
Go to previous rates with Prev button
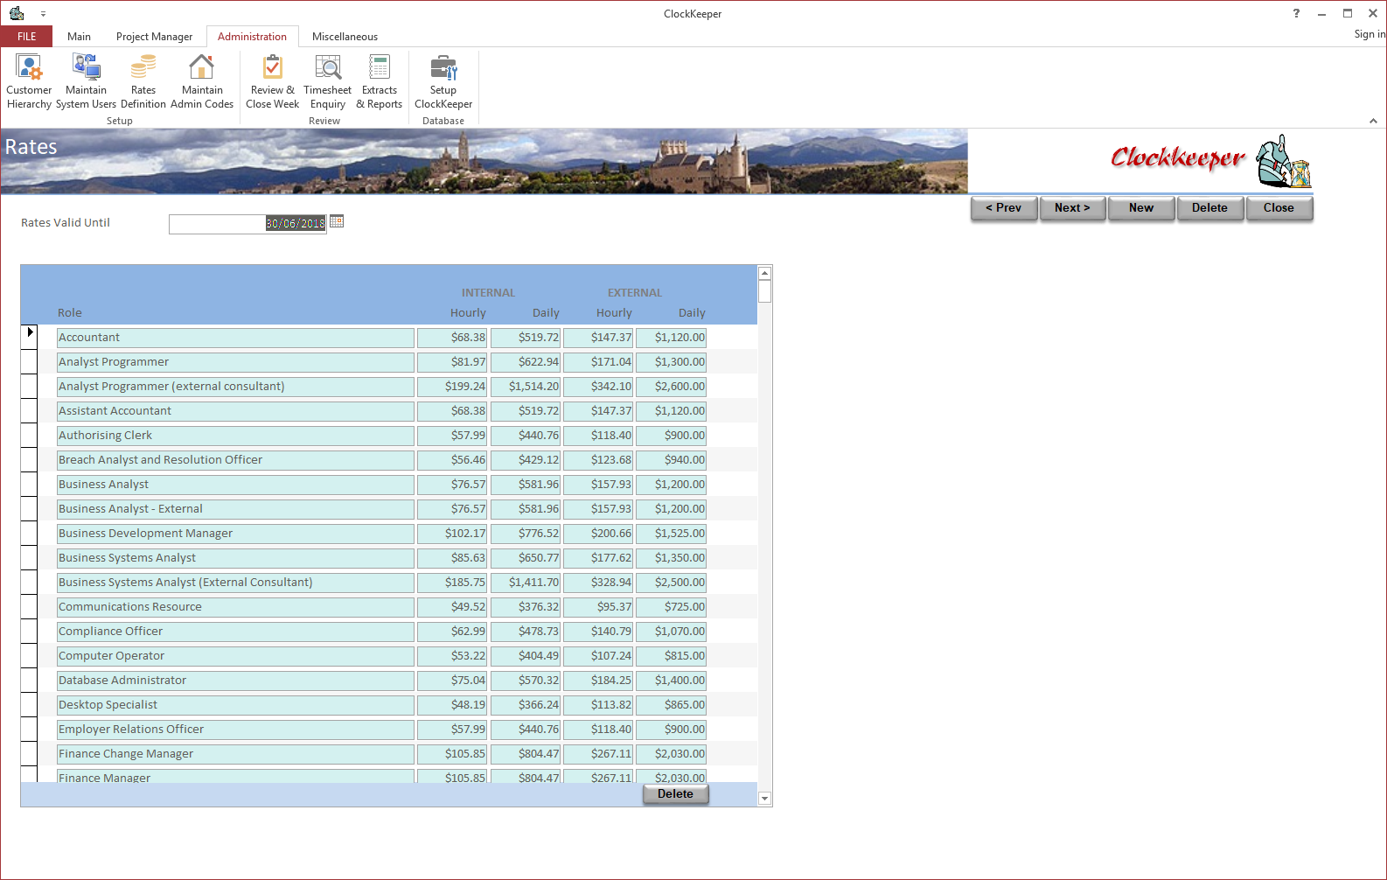(x=1004, y=208)
